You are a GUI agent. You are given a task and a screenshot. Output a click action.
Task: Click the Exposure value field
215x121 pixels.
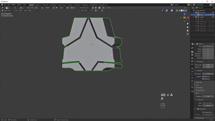click(208, 96)
